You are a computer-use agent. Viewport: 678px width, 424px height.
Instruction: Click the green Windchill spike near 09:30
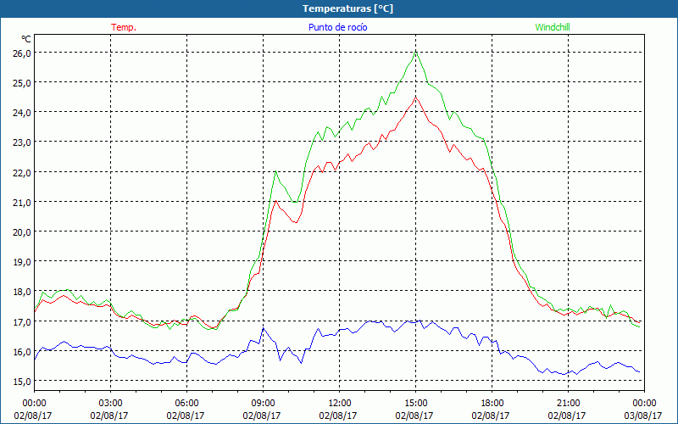[275, 172]
